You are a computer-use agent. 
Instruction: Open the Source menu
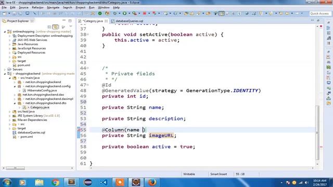[23, 7]
